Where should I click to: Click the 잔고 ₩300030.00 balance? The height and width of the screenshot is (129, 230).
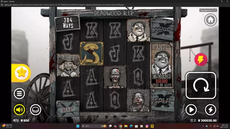point(203,121)
